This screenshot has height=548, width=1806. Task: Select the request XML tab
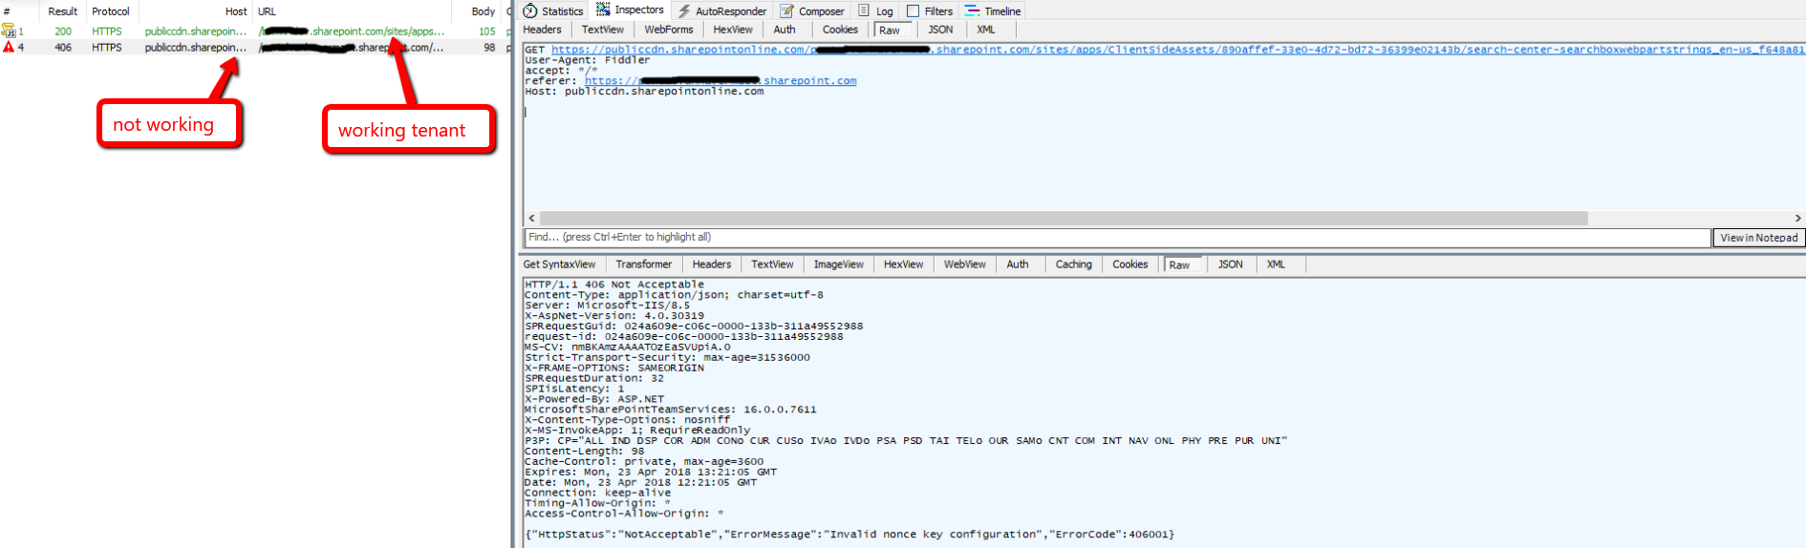tap(986, 30)
